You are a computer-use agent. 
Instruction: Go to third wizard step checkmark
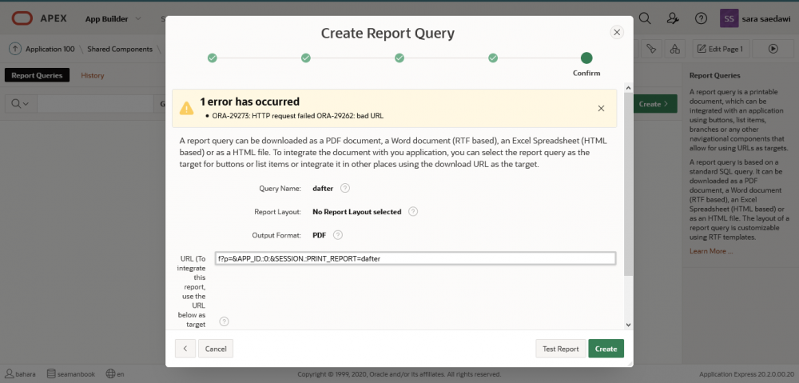[399, 58]
